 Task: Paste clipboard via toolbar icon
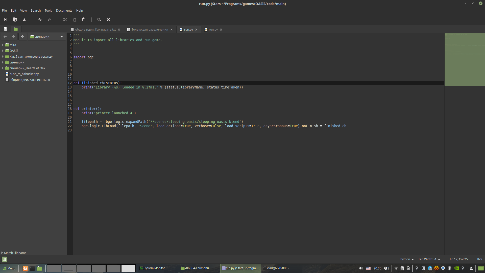coord(84,19)
